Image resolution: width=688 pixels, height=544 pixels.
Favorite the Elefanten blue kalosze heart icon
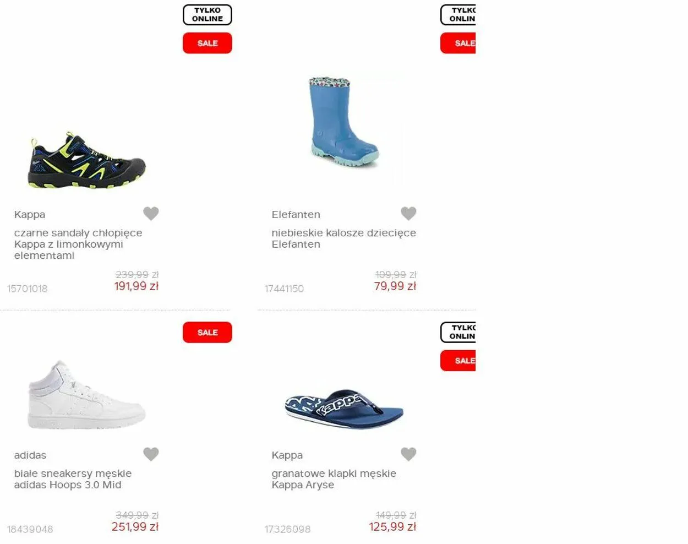[408, 213]
